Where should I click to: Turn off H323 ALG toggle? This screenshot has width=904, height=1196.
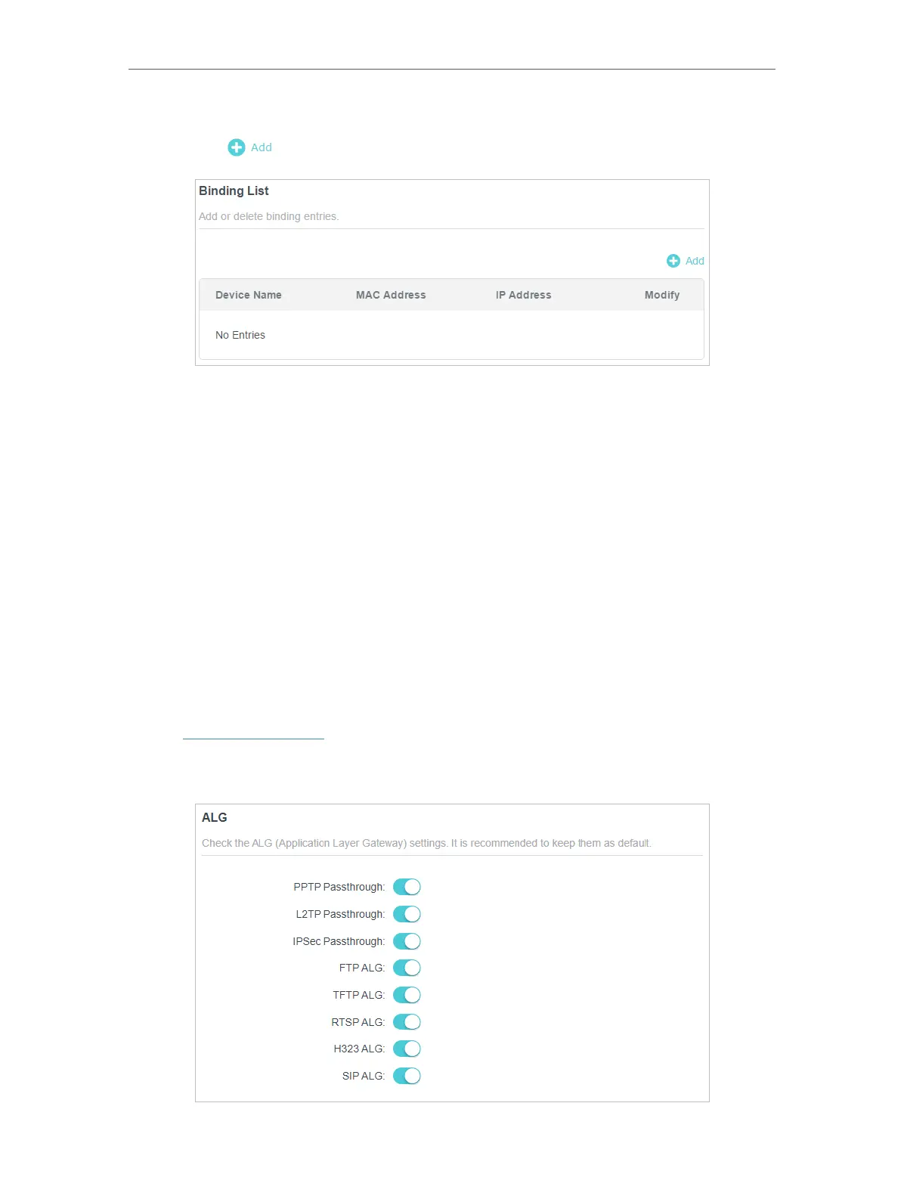coord(407,1049)
